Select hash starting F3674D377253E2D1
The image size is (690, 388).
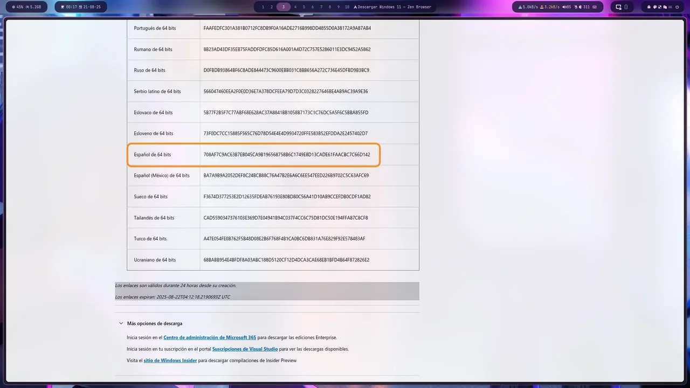pyautogui.click(x=287, y=197)
